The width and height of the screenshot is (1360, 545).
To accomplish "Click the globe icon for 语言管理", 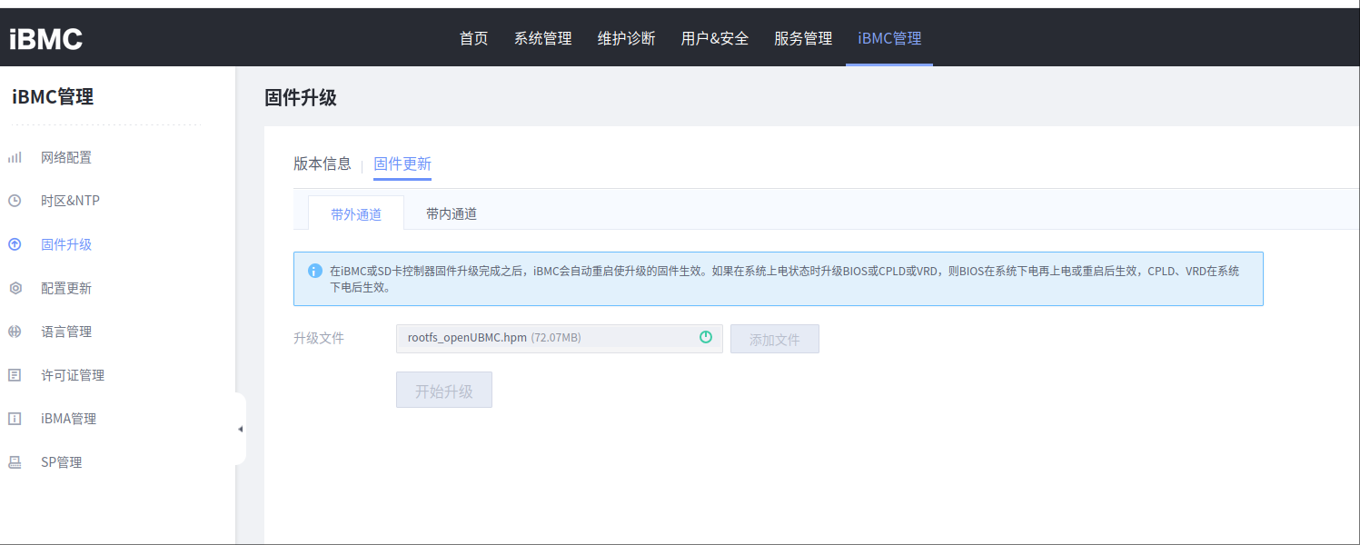I will point(15,332).
